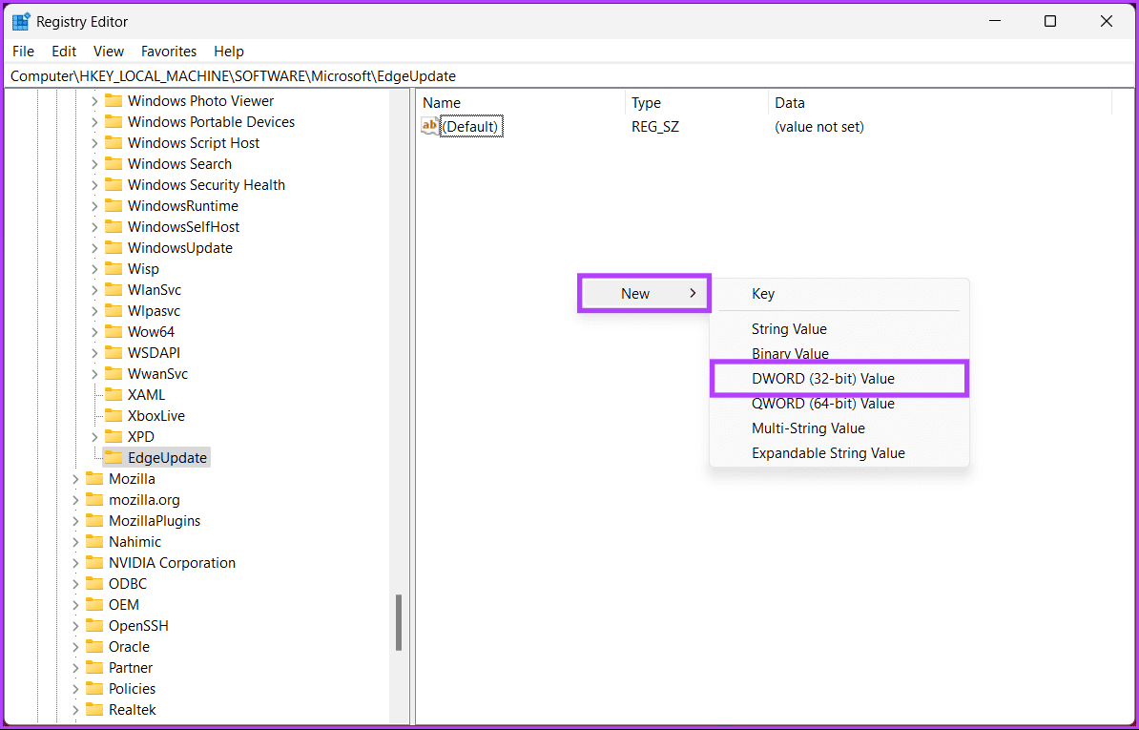Image resolution: width=1139 pixels, height=730 pixels.
Task: Click the registry path address bar
Action: point(569,76)
